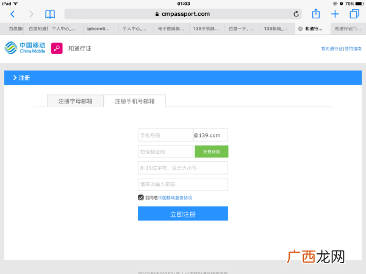Viewport: 366px width, 274px height.
Task: Click the 短信验证码 input field
Action: pyautogui.click(x=165, y=152)
